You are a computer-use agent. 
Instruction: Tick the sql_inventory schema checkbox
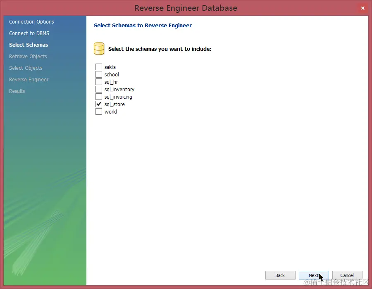click(x=99, y=89)
